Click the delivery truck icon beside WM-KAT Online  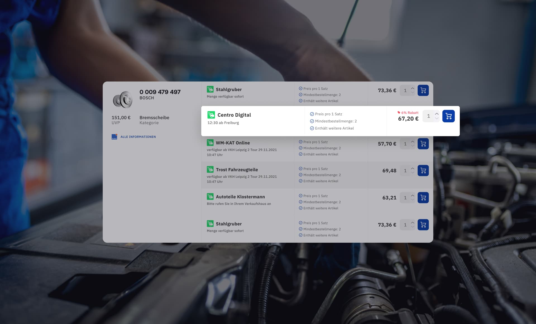pos(210,143)
